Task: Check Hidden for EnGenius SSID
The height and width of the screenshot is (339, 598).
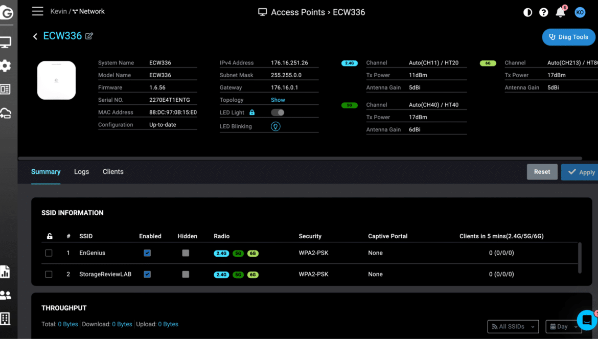Action: coord(186,253)
